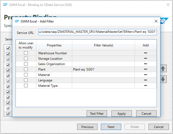Viewport: 173px width, 134px height.
Task: Enable user modify for Warehouse Number
Action: point(26,53)
